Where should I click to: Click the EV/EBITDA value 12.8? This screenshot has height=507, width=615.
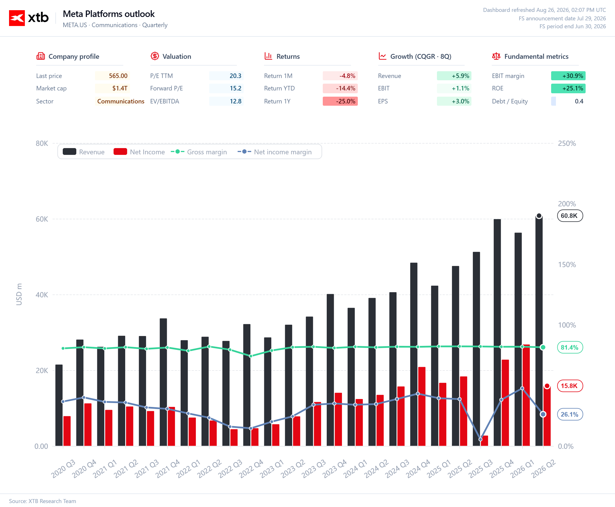[226, 101]
